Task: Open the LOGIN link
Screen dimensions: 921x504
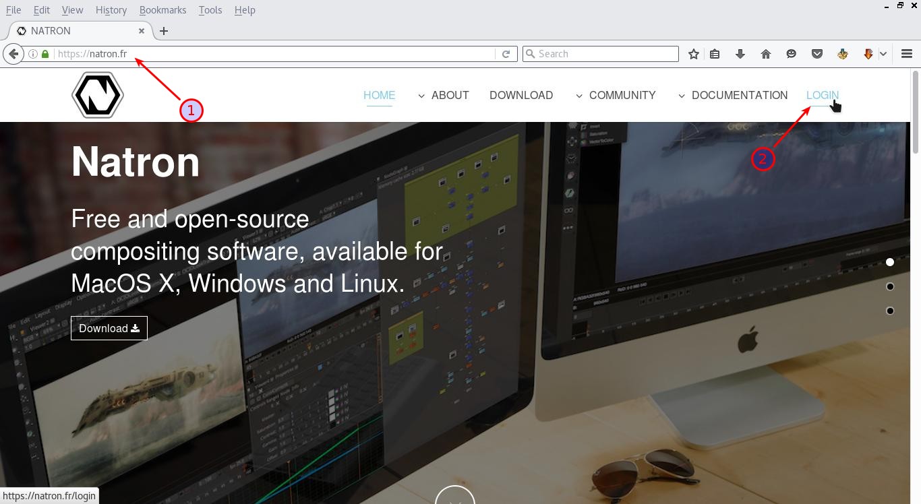Action: (822, 95)
